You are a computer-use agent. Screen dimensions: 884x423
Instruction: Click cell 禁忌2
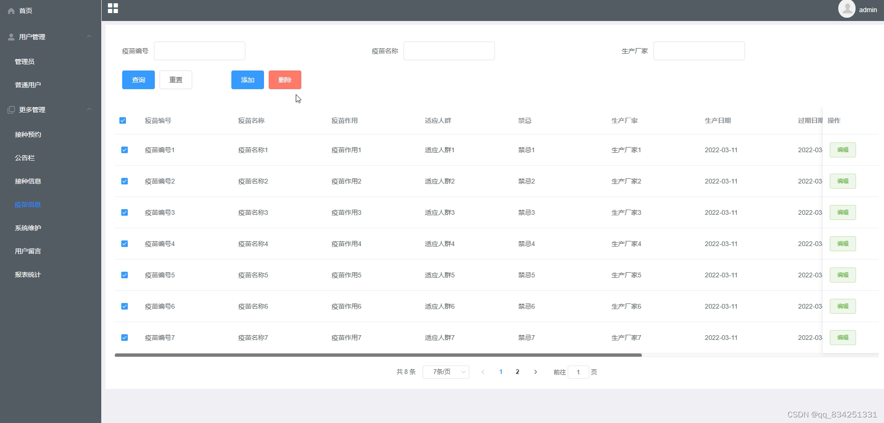[x=527, y=181]
